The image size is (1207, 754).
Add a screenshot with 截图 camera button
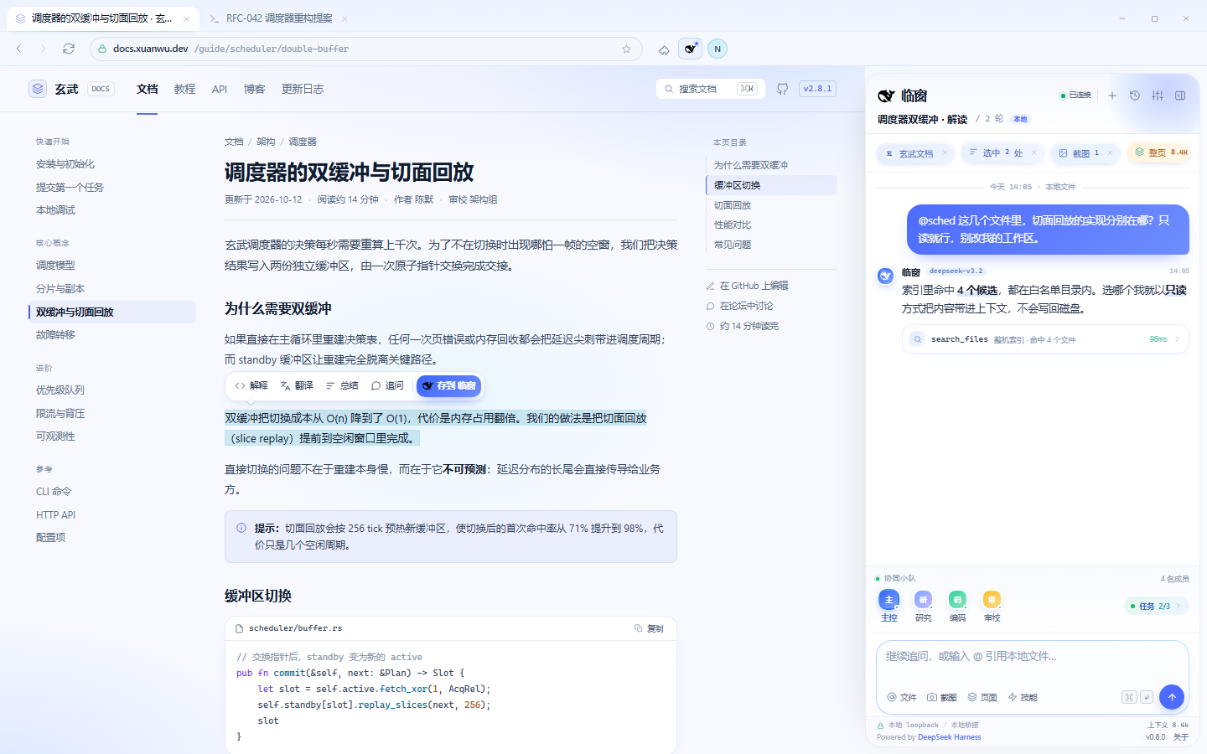coord(941,697)
